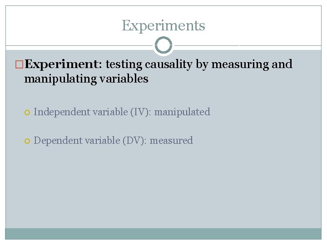Click the word measured
Viewport: 327px width, 245px height.
coord(171,141)
